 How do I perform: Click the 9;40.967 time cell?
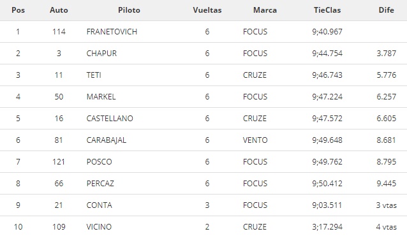[327, 32]
